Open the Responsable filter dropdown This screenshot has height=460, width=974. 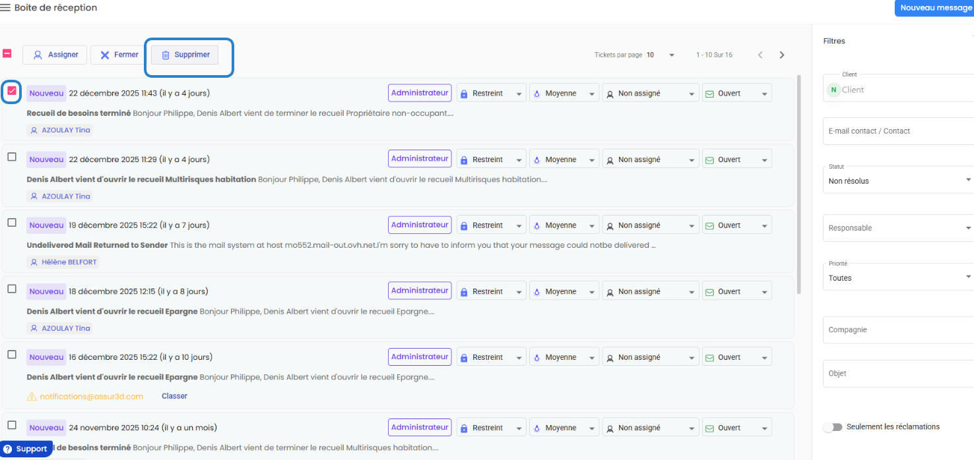click(898, 228)
